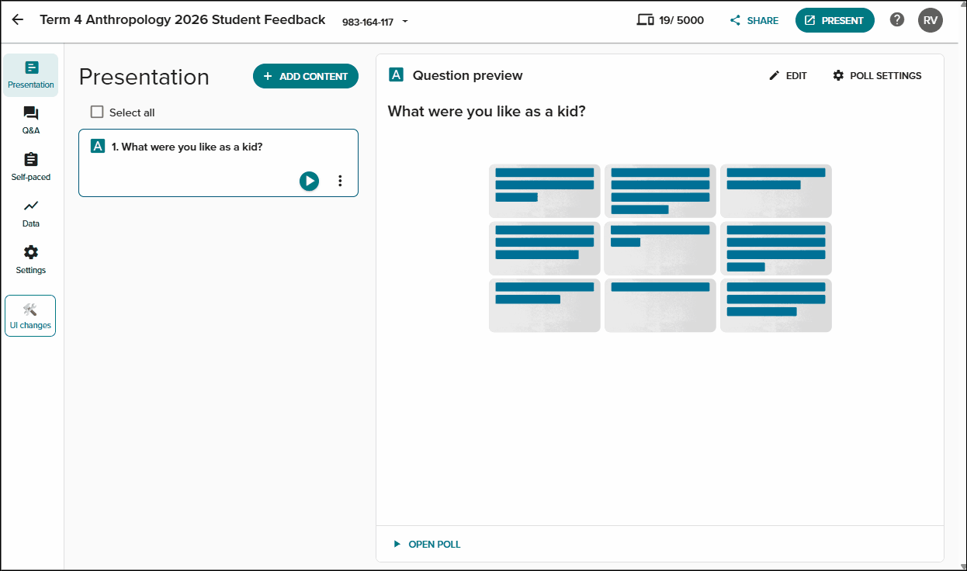Share the presentation
967x571 pixels.
click(754, 21)
